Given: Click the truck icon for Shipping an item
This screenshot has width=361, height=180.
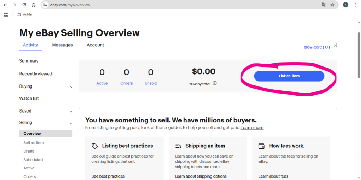Looking at the screenshot, I should tap(178, 146).
